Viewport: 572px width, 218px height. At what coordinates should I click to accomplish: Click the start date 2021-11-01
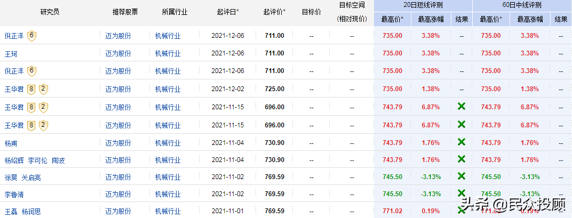228,211
